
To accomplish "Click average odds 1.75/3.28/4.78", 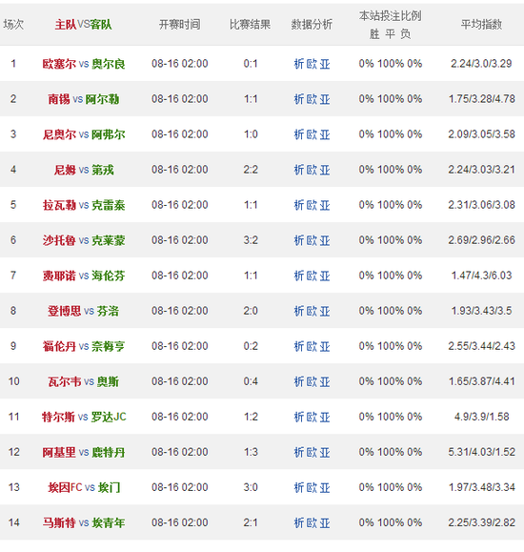I will tap(482, 99).
